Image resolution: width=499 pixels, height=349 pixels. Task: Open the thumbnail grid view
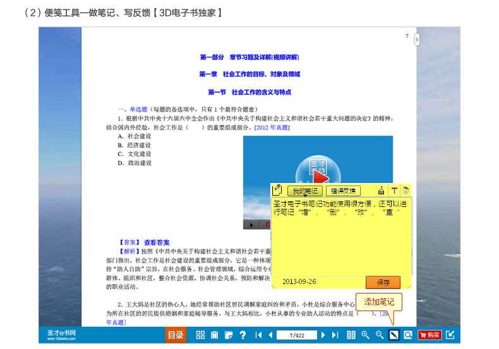click(200, 335)
